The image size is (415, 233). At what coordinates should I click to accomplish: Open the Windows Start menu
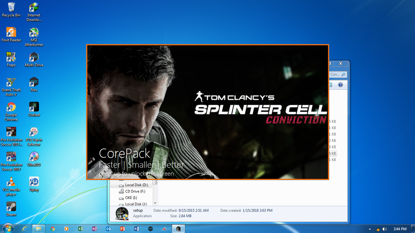[8, 228]
